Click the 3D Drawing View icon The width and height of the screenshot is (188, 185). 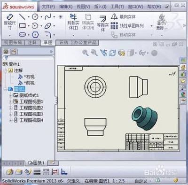tap(121, 53)
